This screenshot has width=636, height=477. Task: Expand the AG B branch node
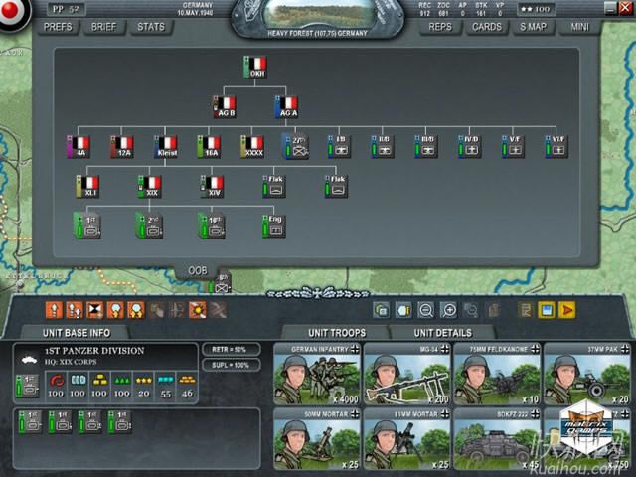coord(224,107)
